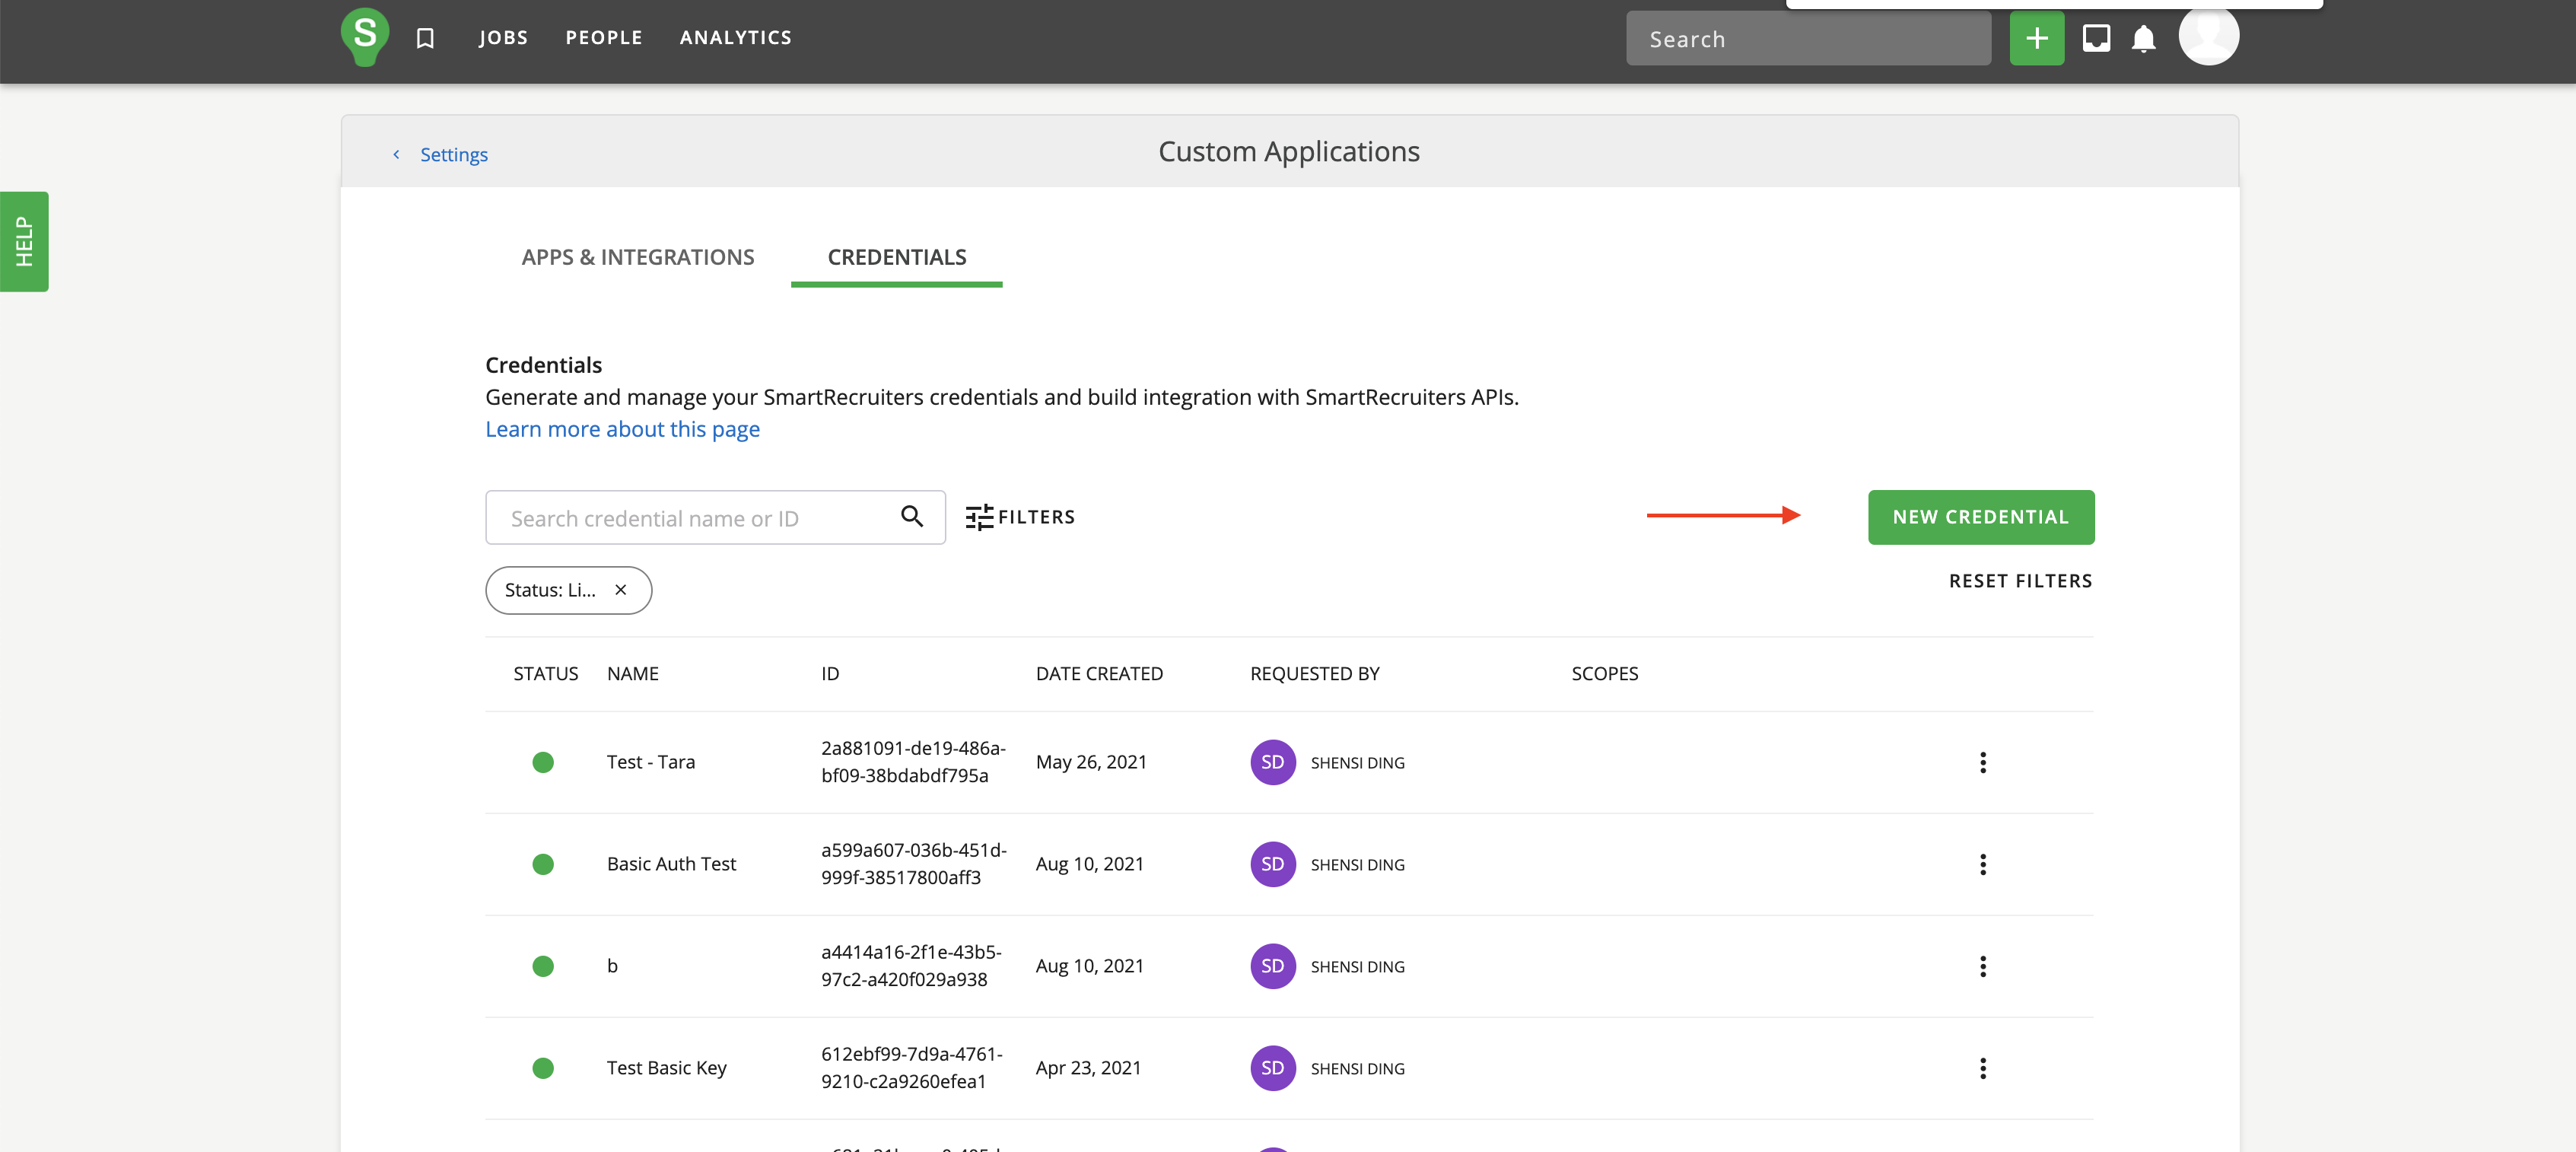Click the New Credential button

pyautogui.click(x=1980, y=517)
